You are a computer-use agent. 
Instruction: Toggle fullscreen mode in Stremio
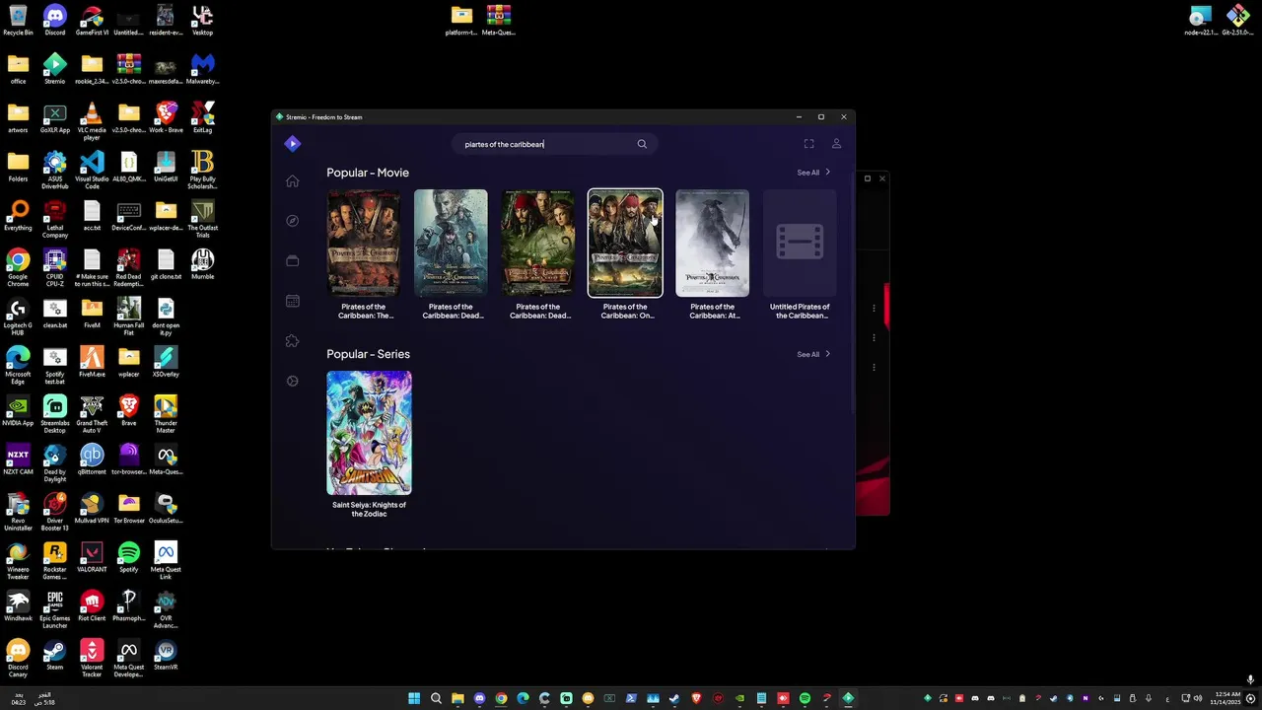[808, 144]
